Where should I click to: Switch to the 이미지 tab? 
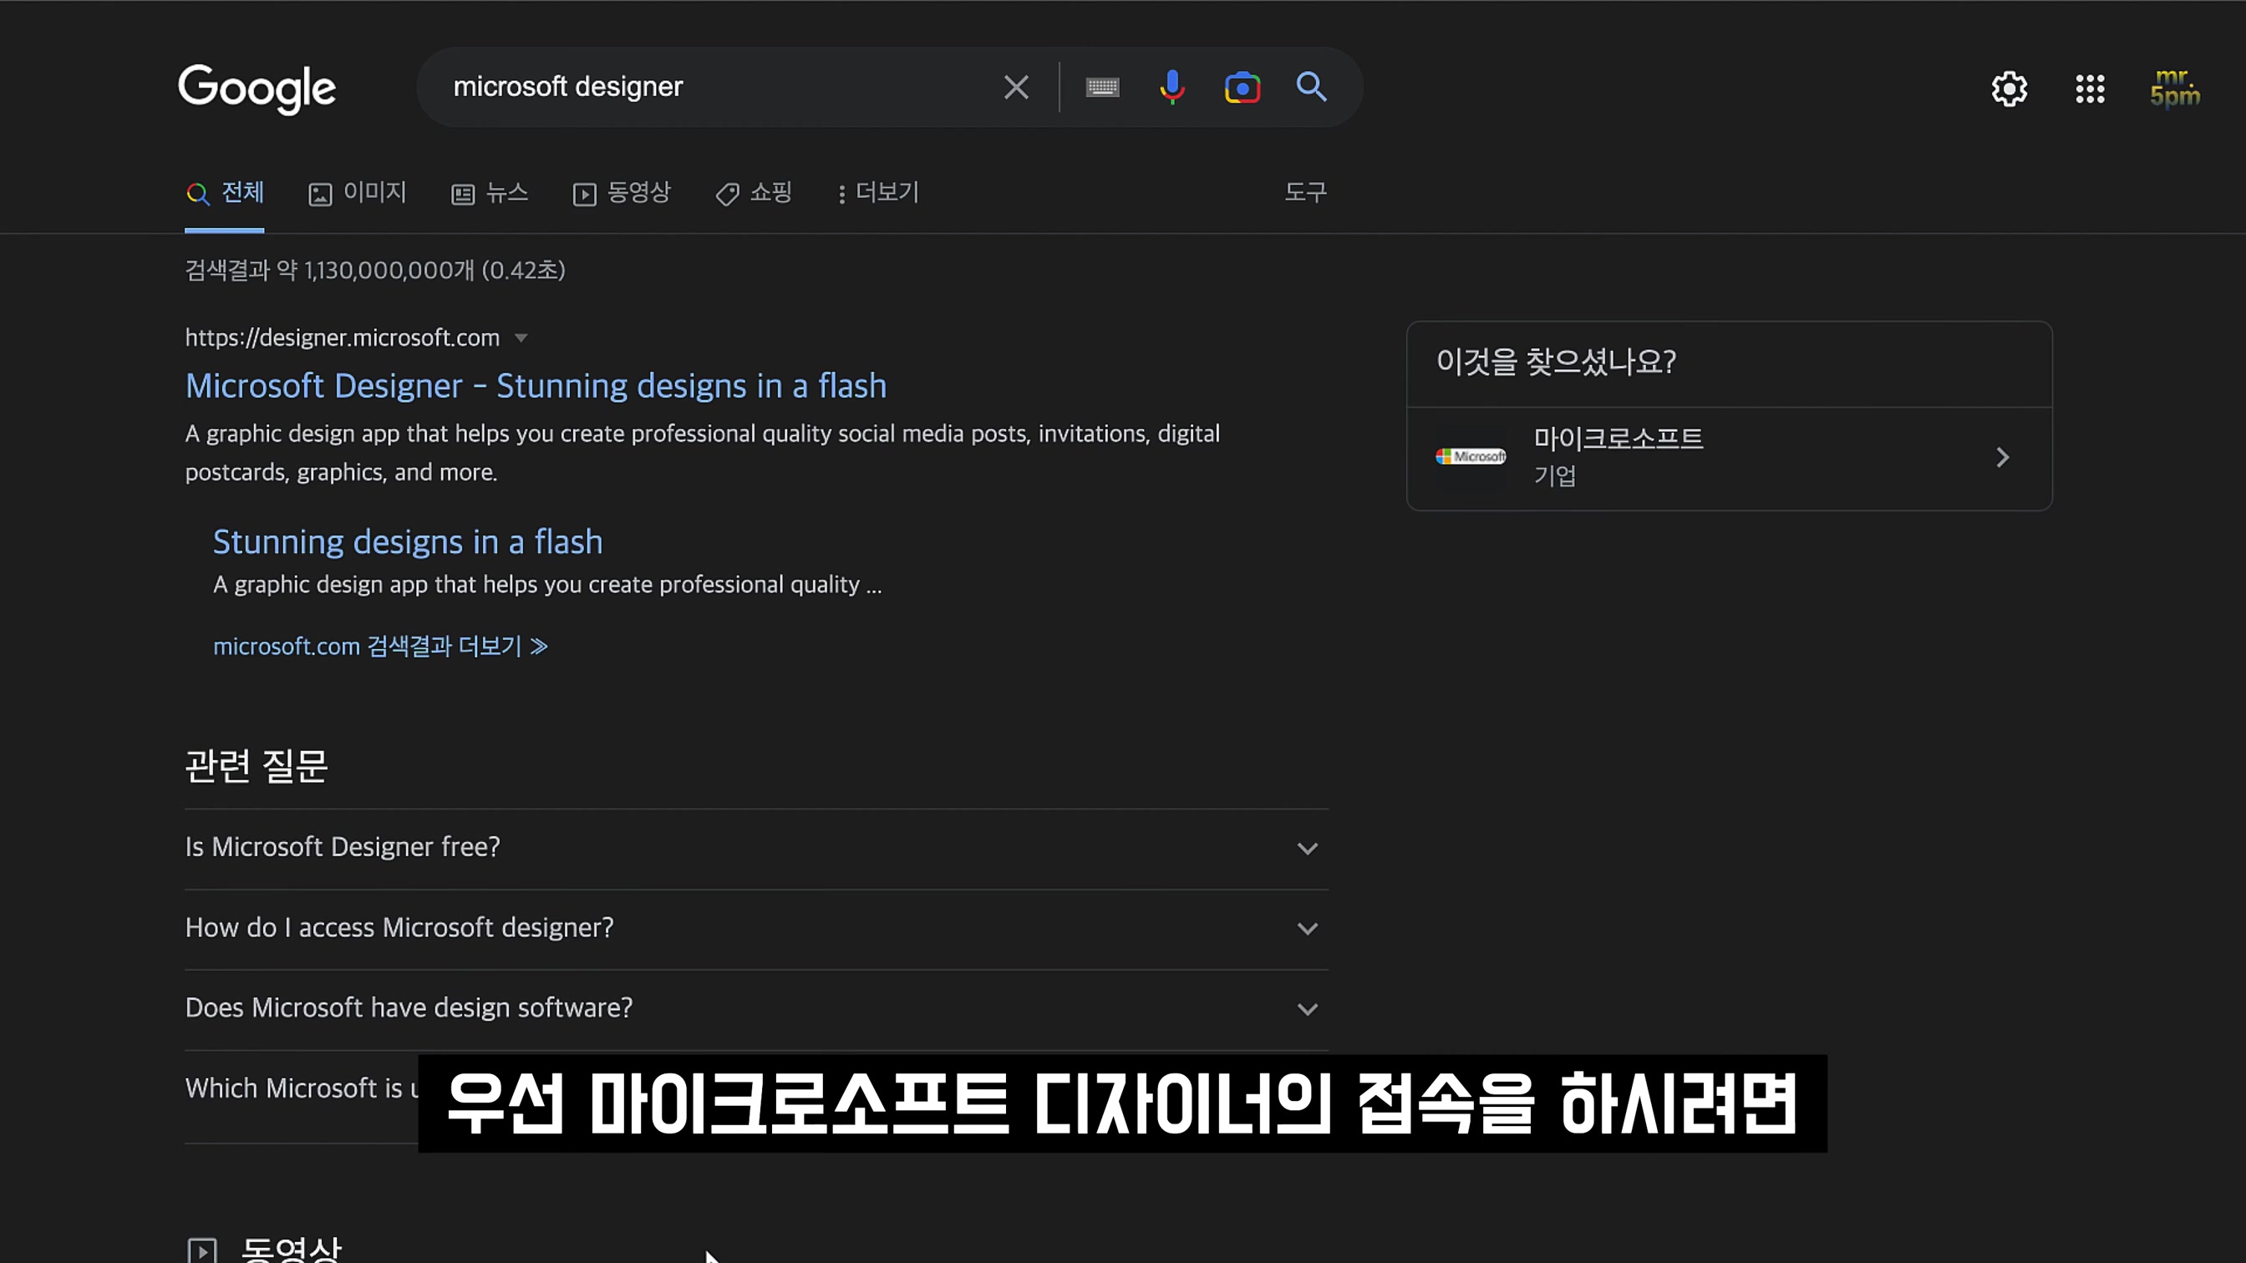point(358,193)
